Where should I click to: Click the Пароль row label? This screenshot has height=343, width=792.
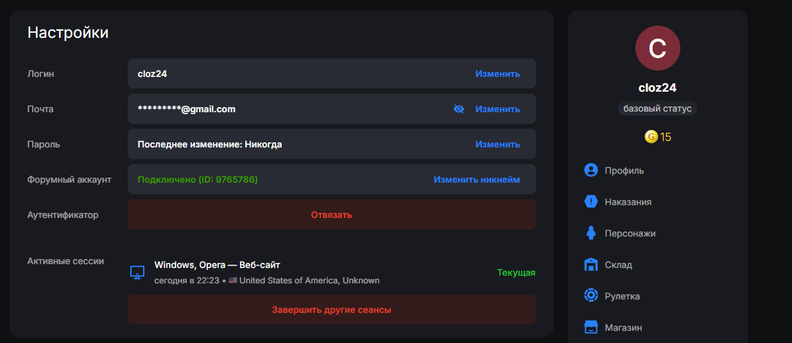[x=44, y=144]
